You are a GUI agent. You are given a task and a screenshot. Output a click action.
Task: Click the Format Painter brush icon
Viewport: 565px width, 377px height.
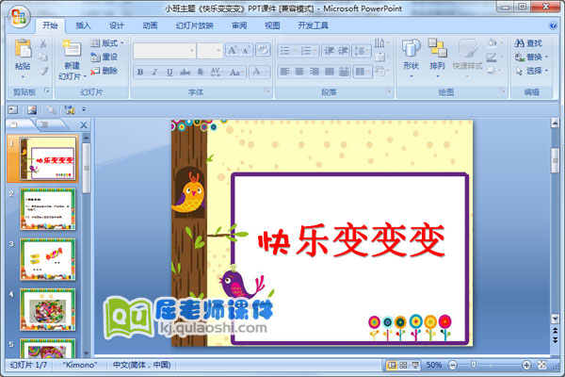(43, 71)
